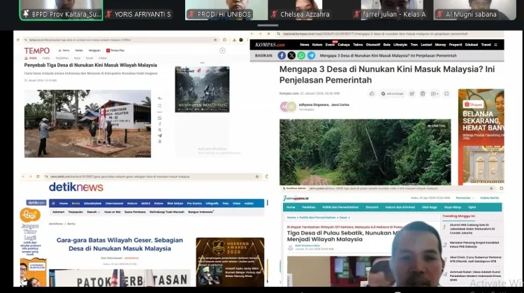The height and width of the screenshot is (293, 524).
Task: Select BPPD Prov Kaltara participant video tile
Action: (61, 10)
